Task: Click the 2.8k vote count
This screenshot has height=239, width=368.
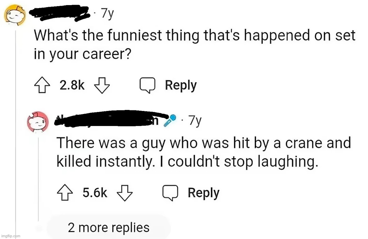Action: pyautogui.click(x=72, y=85)
